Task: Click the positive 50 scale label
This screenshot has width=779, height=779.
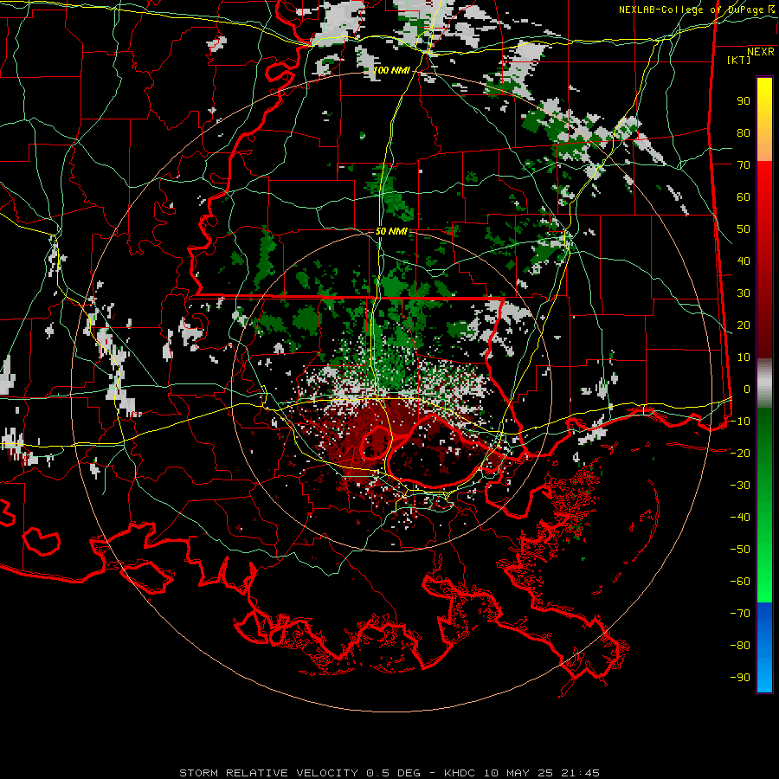Action: 744,229
